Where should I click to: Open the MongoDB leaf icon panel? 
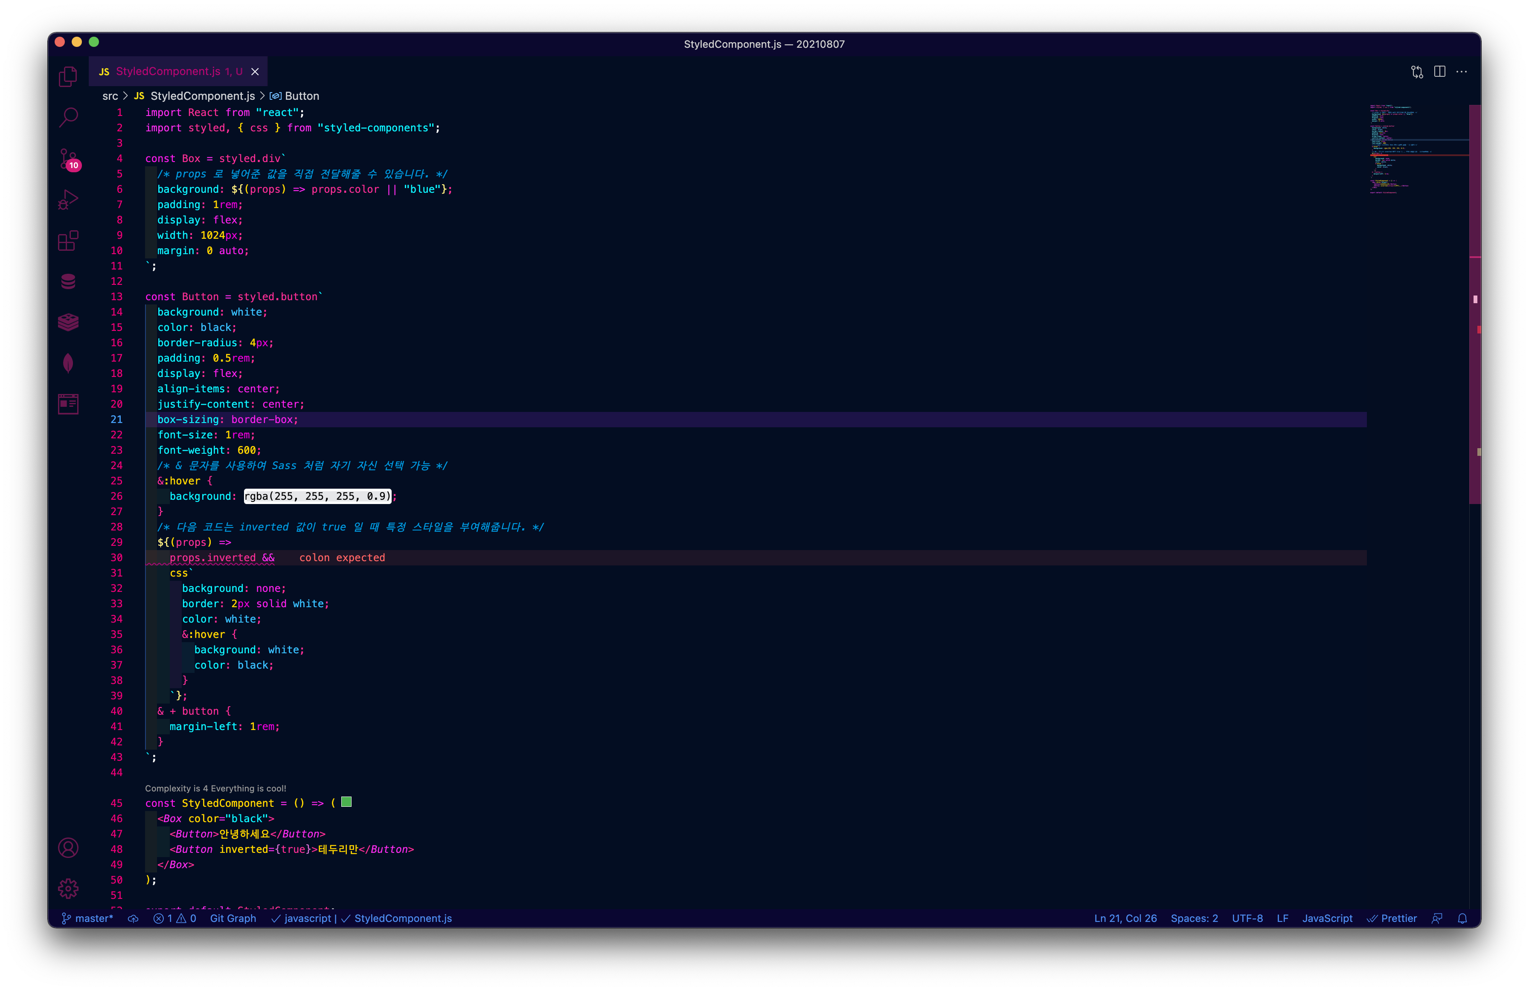[68, 363]
